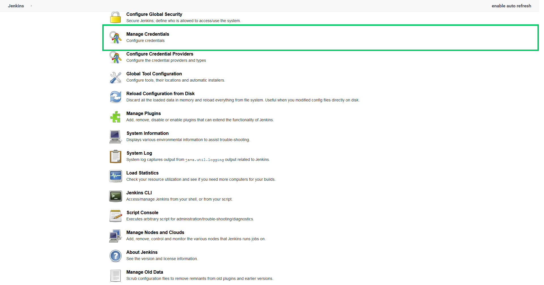Click the notepad with pencil Script Console icon
This screenshot has width=544, height=285.
[115, 216]
